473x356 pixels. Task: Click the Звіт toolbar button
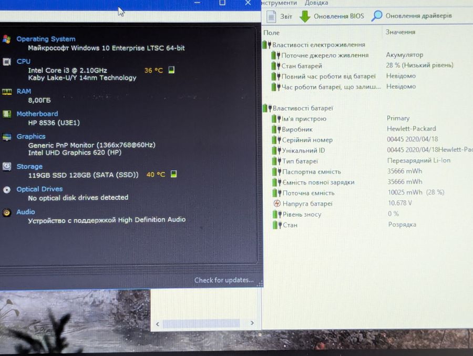pos(280,16)
